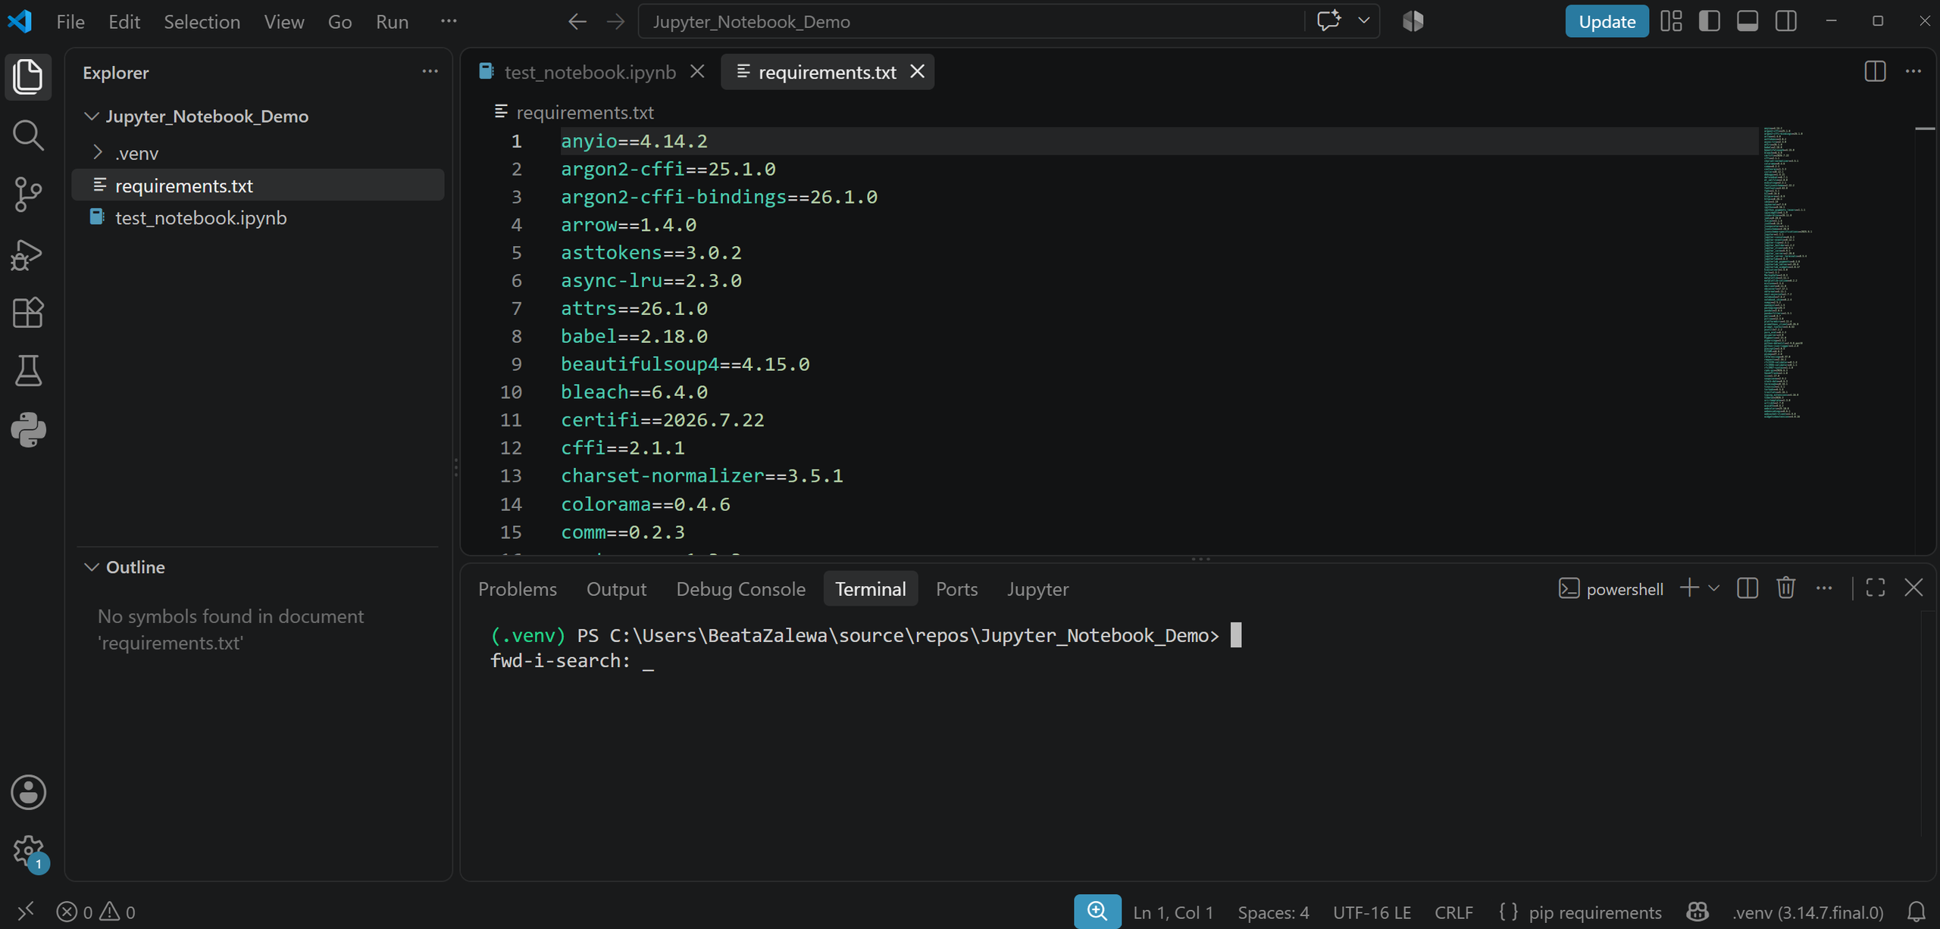Open the Python environments view

pyautogui.click(x=28, y=430)
